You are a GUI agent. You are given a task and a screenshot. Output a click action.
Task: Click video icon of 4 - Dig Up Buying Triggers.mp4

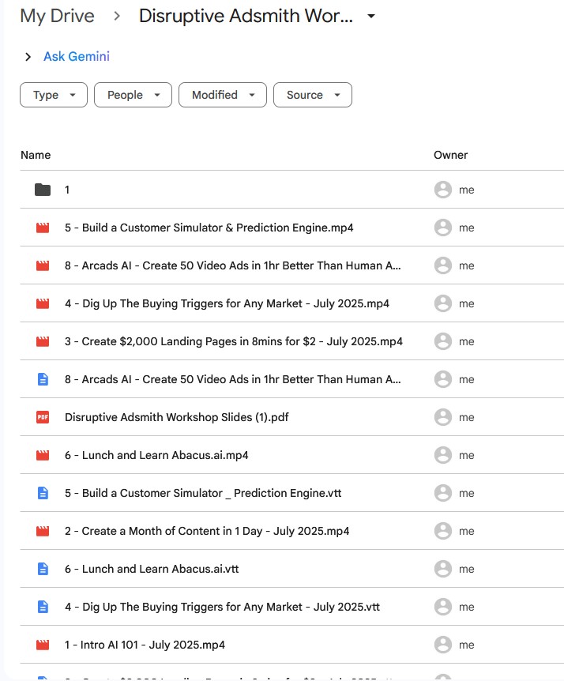coord(43,303)
